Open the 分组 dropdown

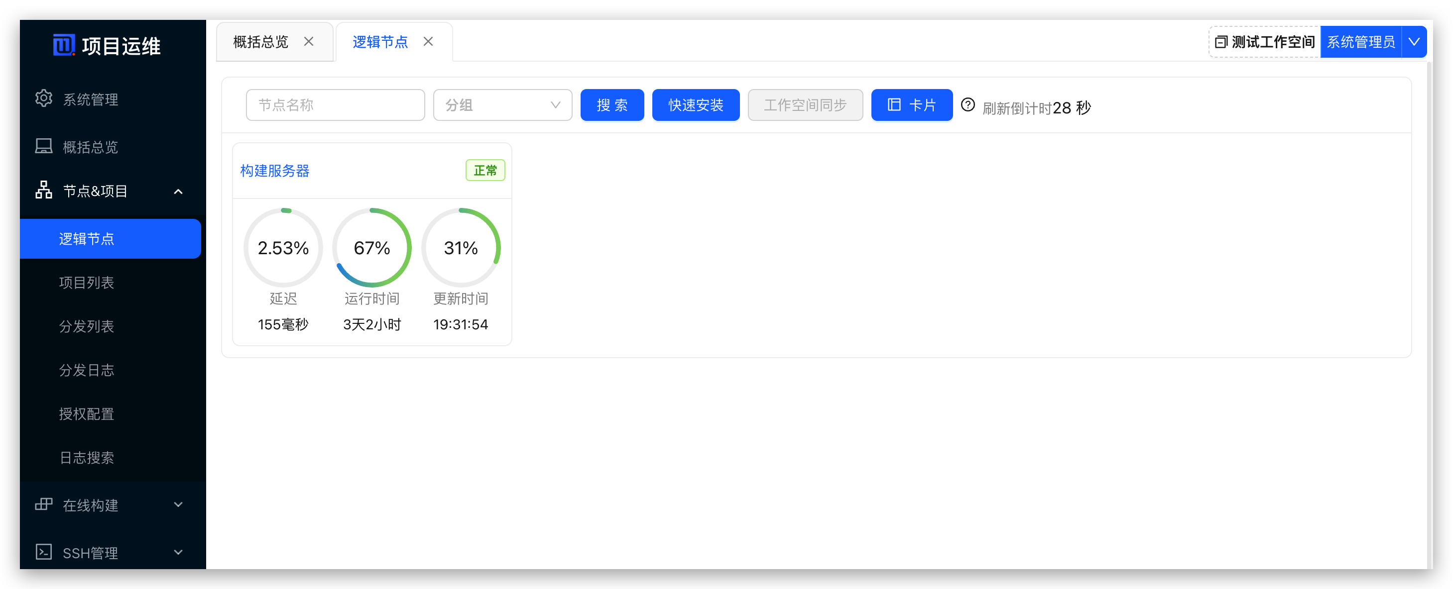pyautogui.click(x=502, y=105)
